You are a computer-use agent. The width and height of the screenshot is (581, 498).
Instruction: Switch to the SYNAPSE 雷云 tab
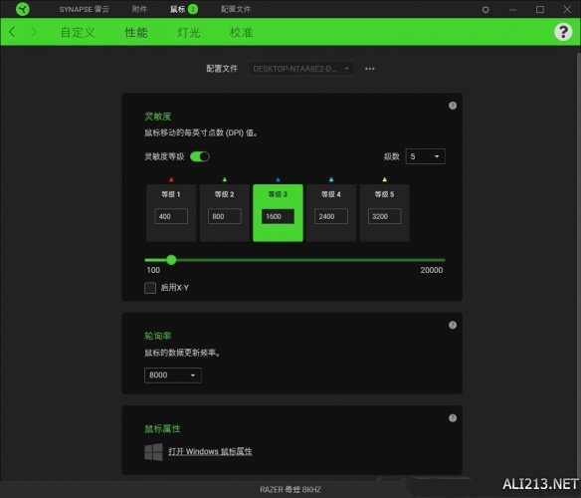(x=85, y=9)
